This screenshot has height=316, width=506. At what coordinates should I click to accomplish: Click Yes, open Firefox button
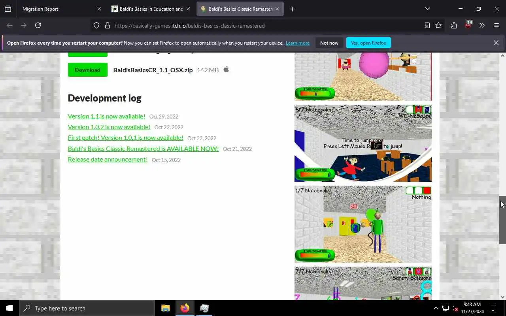click(x=368, y=43)
